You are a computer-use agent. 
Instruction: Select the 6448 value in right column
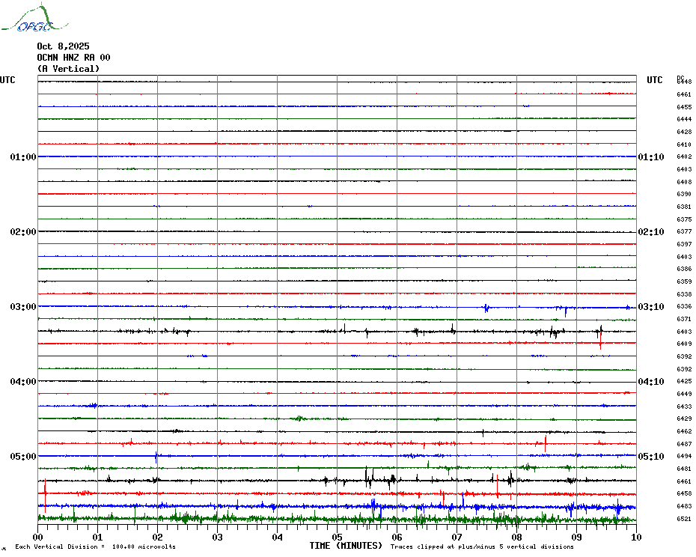pos(684,82)
